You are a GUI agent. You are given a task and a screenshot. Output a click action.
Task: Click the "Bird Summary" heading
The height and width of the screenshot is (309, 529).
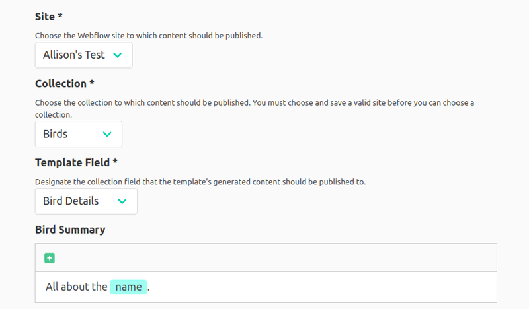[x=70, y=230]
